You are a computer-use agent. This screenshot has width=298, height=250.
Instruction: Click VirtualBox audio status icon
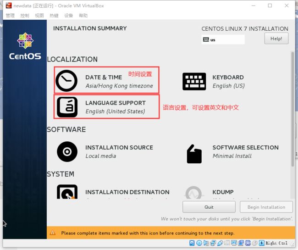[206, 243]
